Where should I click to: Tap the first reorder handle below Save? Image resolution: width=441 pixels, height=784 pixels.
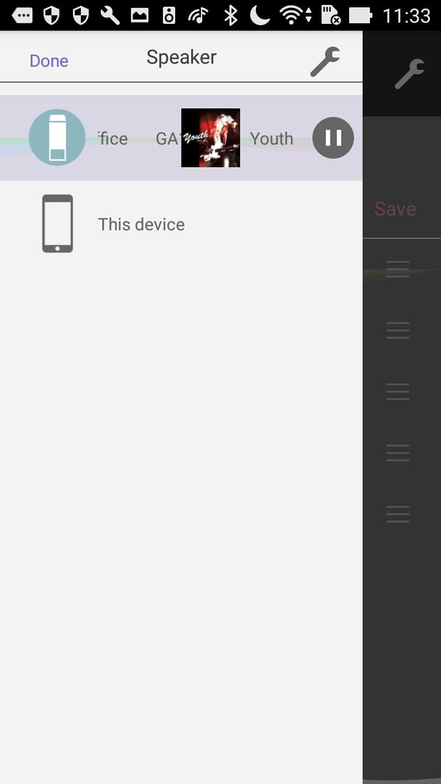398,269
